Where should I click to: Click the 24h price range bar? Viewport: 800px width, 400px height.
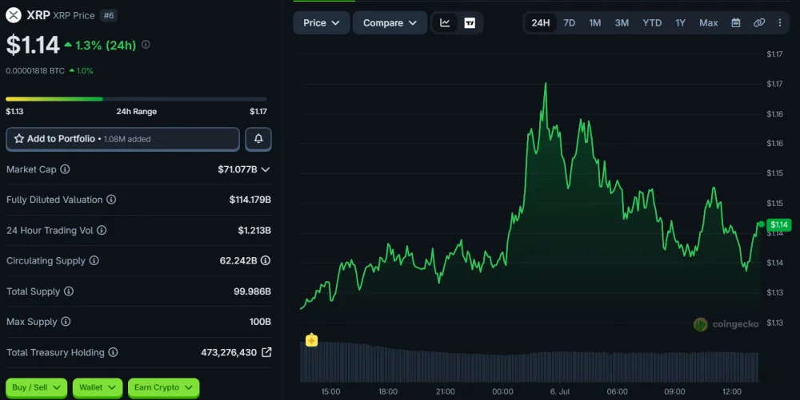tap(136, 99)
